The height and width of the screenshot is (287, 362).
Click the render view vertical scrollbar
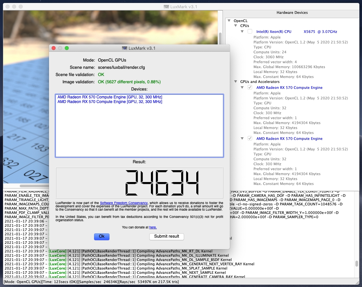pyautogui.click(x=220, y=38)
